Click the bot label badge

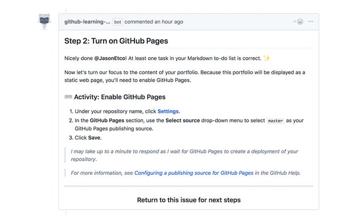click(117, 22)
